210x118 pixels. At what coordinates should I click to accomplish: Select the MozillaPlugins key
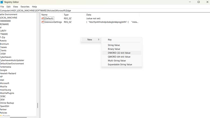7,93
